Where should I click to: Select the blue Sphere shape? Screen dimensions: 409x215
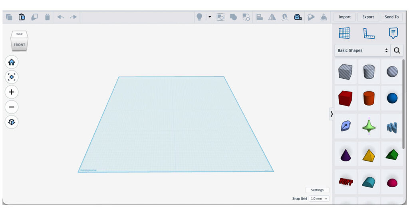392,98
